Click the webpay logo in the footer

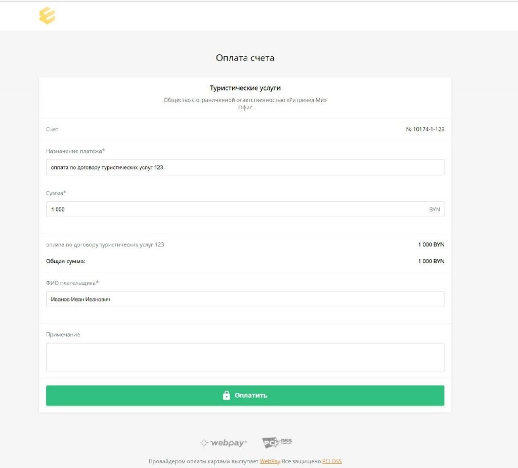tap(224, 443)
